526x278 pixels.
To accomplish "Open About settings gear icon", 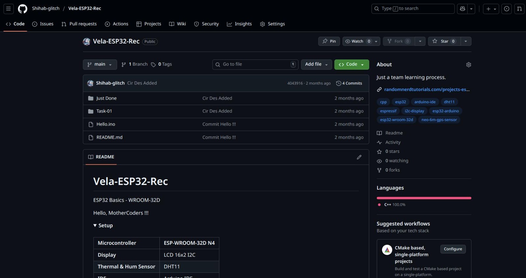I will [468, 65].
